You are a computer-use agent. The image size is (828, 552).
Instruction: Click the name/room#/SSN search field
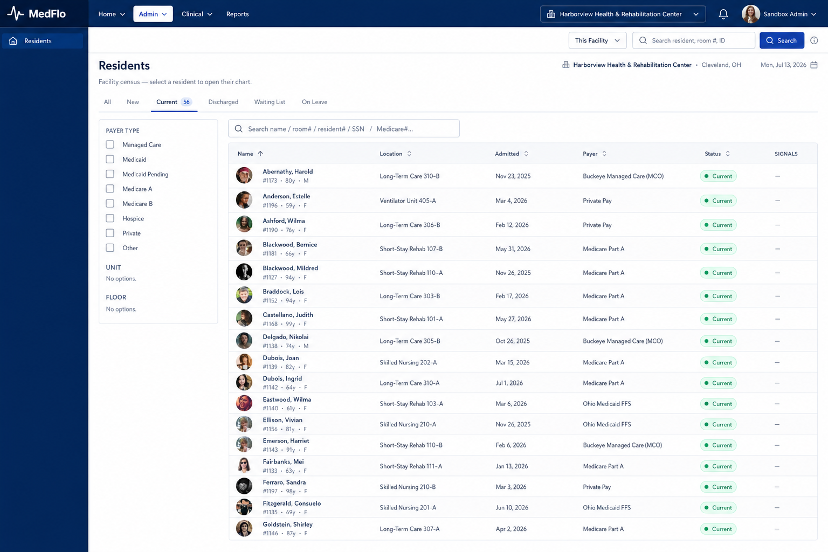pos(344,129)
